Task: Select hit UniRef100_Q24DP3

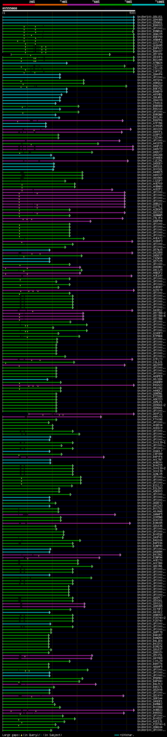Action: pos(150,333)
